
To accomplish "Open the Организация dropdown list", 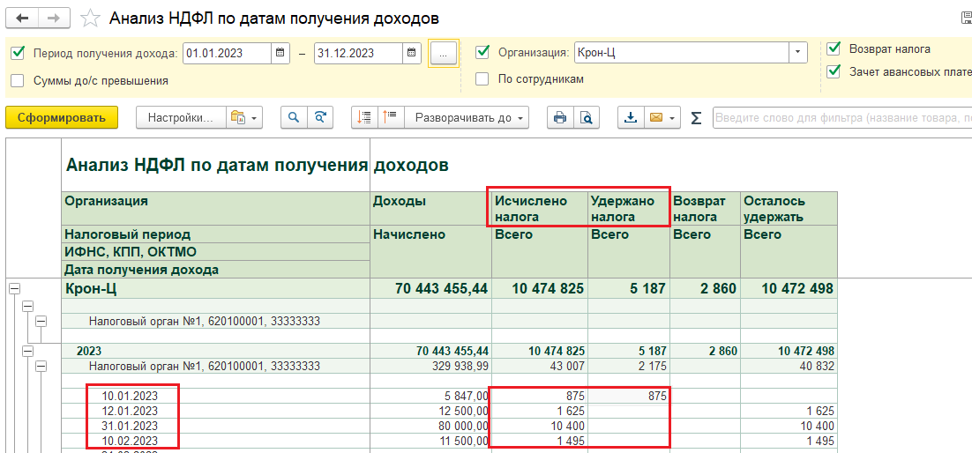I will 798,53.
